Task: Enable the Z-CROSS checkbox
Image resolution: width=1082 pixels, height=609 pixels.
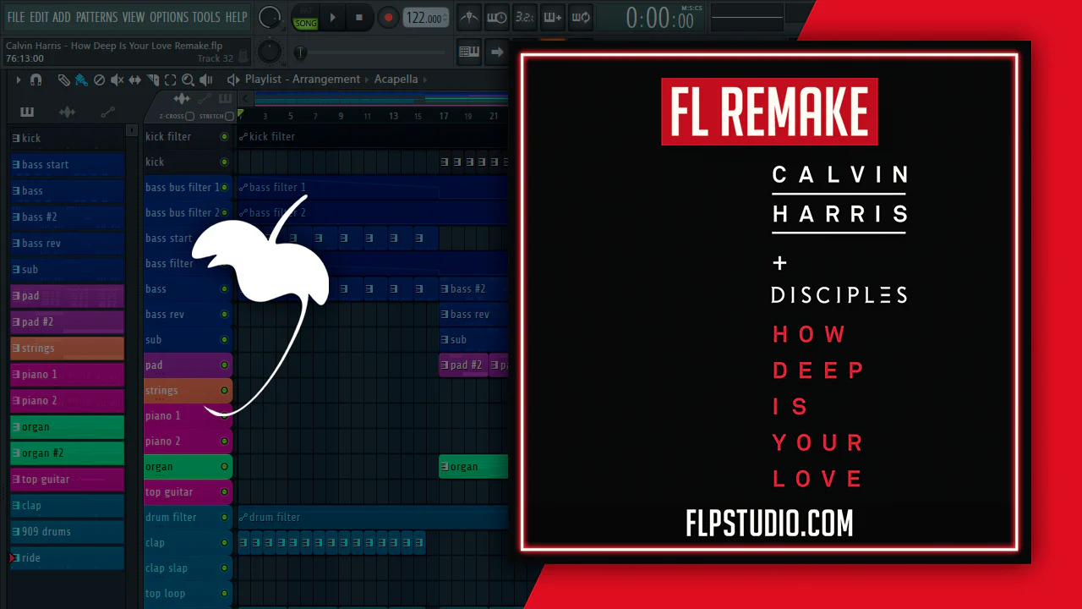Action: [189, 116]
